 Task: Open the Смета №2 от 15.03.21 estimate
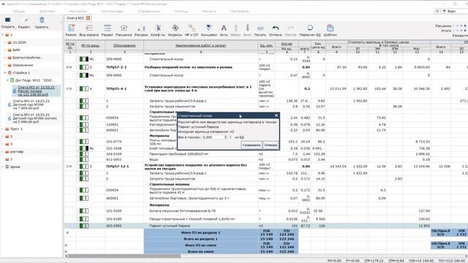36,91
